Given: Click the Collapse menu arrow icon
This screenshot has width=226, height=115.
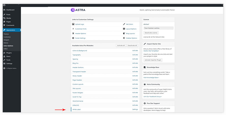Looking at the screenshot, I should tap(4, 68).
